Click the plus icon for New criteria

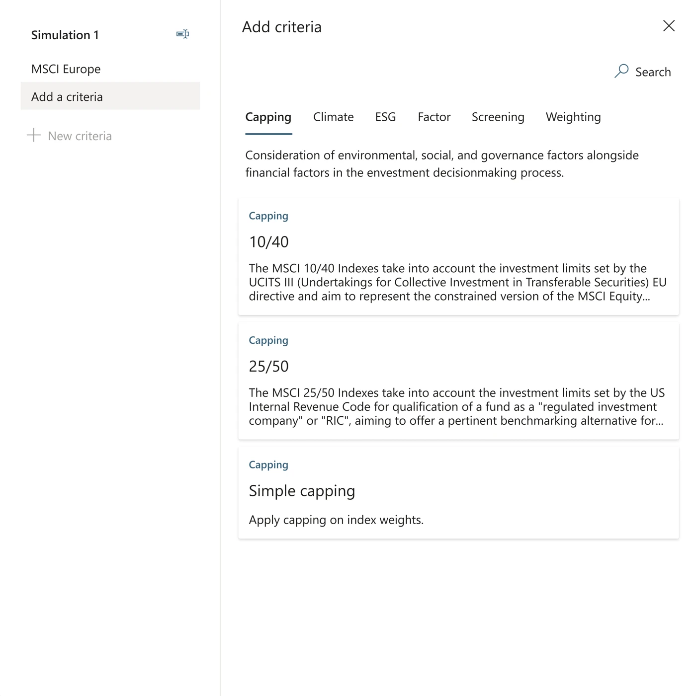[33, 135]
